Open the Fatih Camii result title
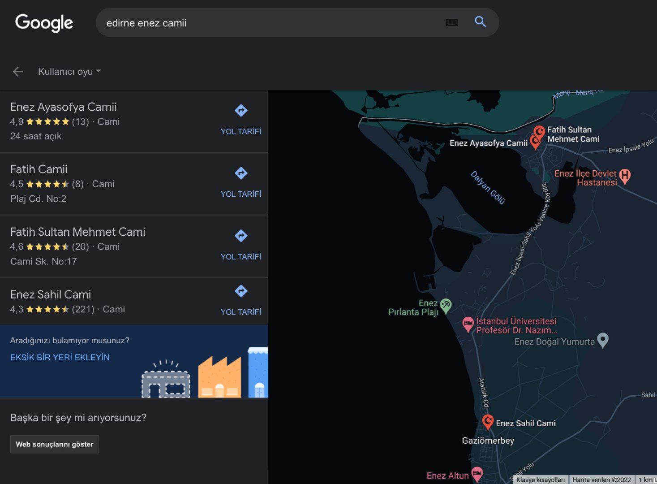The image size is (657, 484). (x=39, y=169)
